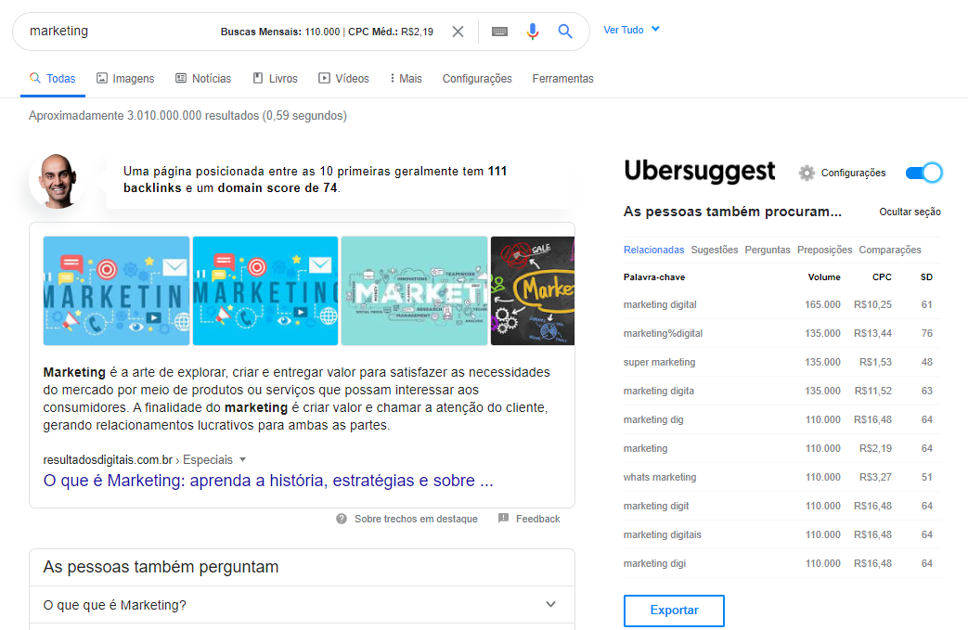968x630 pixels.
Task: Click the keyword marketing digital
Action: coord(660,305)
